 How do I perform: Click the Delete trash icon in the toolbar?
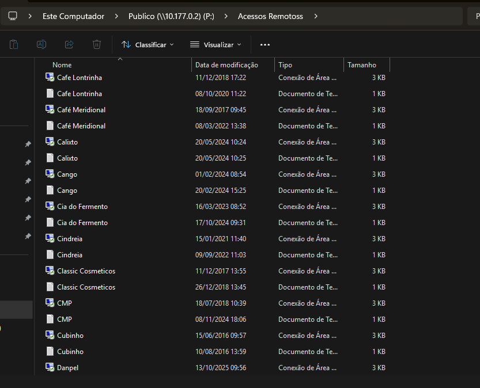pos(97,44)
